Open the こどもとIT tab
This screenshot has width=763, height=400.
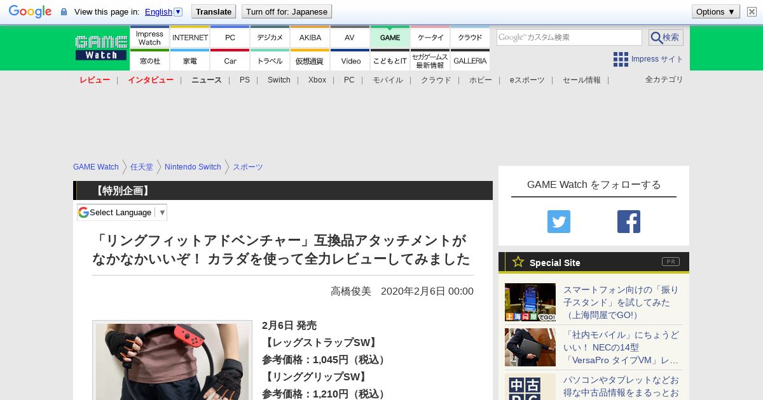pyautogui.click(x=390, y=60)
